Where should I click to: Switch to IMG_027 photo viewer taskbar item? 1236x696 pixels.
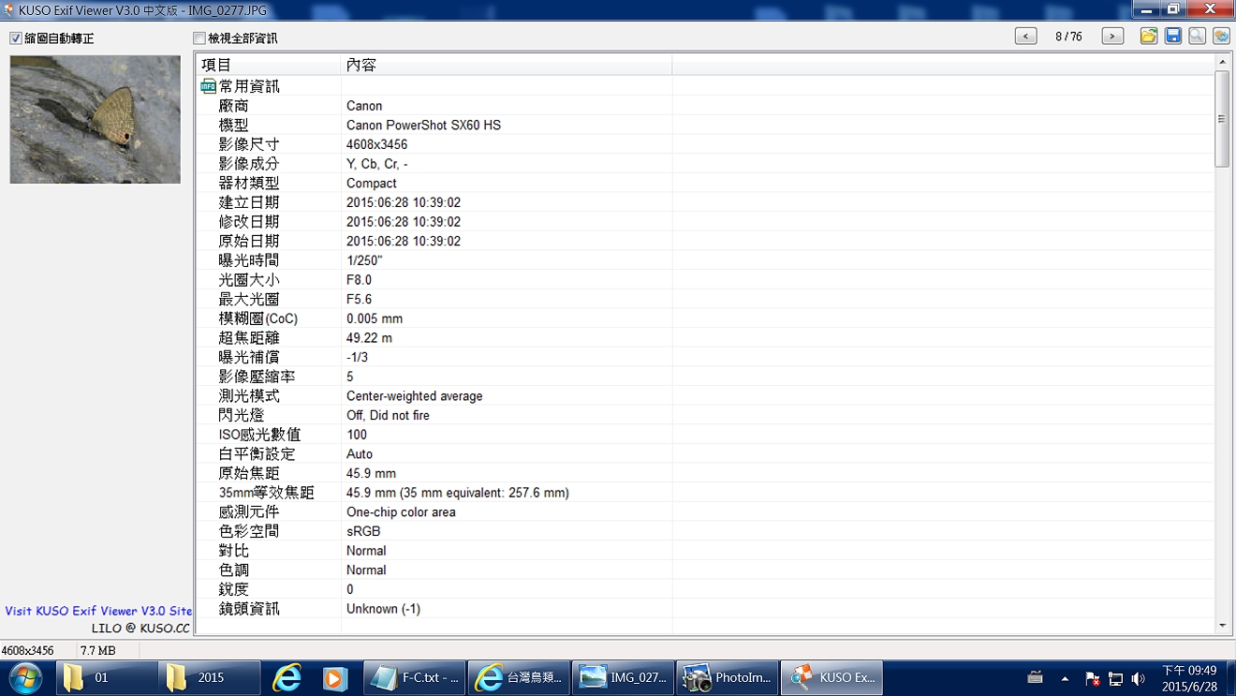pos(622,677)
